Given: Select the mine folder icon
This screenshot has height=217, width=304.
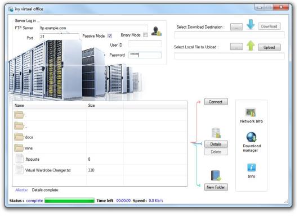Looking at the screenshot, I should click(x=19, y=148).
